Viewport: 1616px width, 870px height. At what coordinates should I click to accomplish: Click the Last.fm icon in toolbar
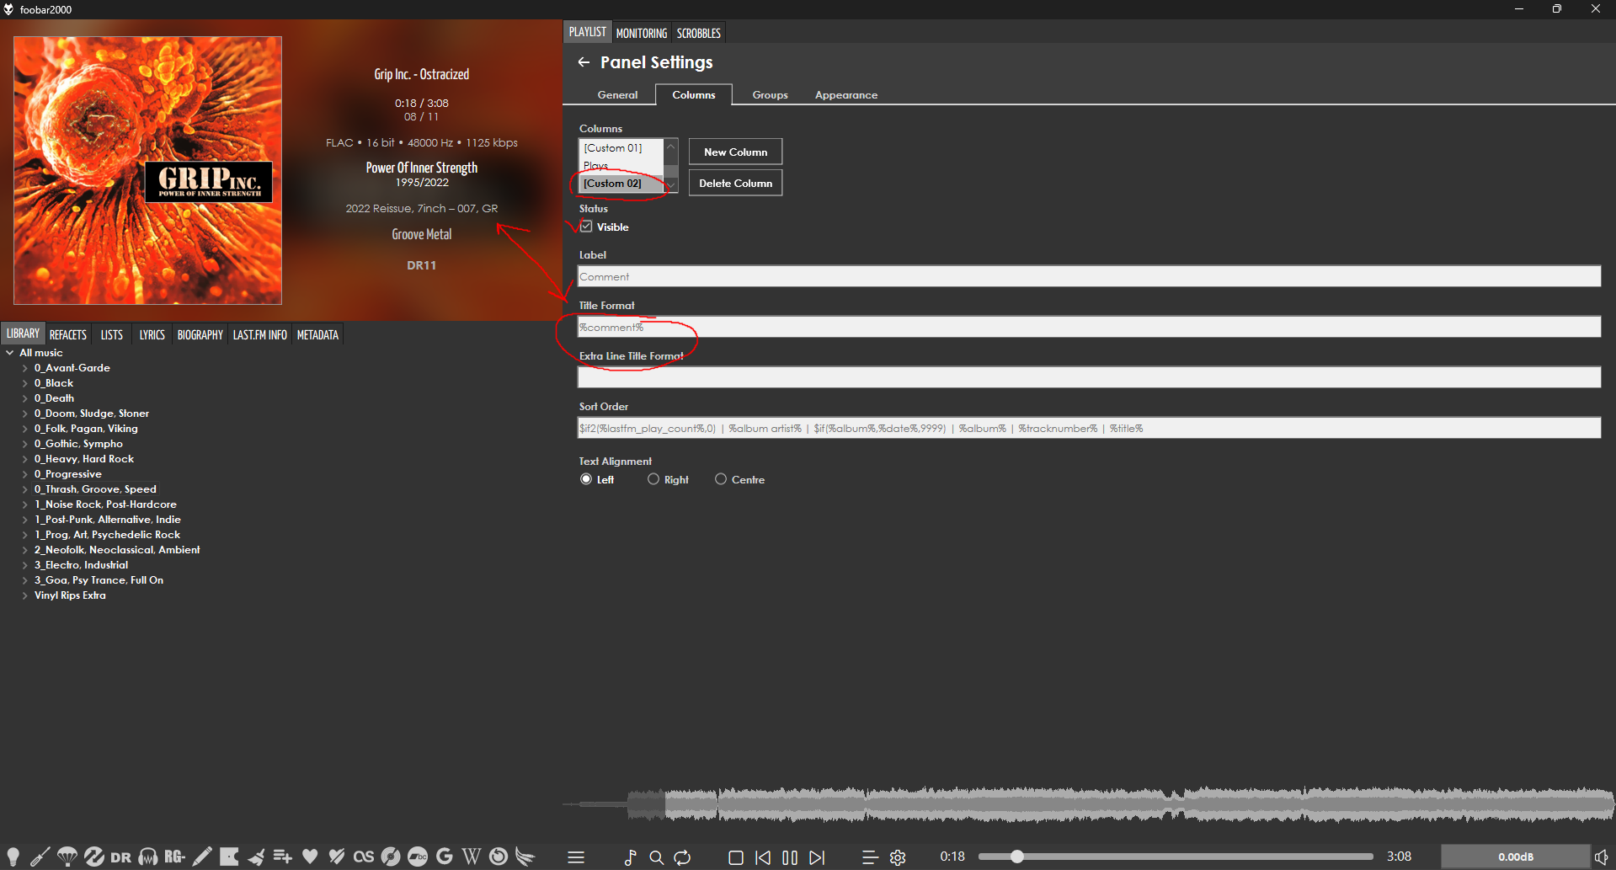[x=364, y=857]
